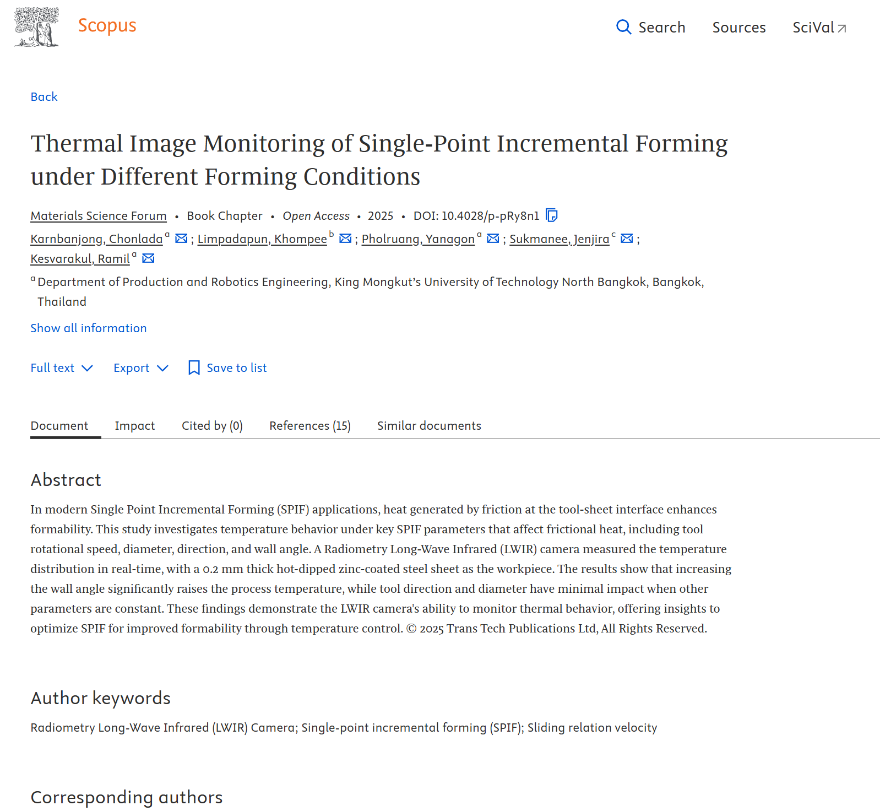Open the Export dropdown menu

pyautogui.click(x=140, y=368)
